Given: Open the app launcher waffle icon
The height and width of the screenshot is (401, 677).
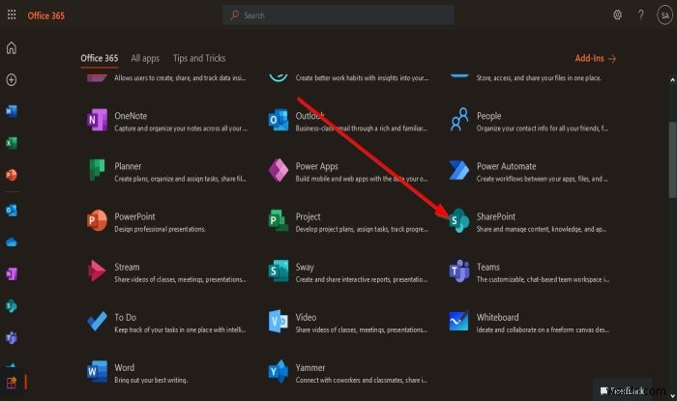Looking at the screenshot, I should coord(12,15).
